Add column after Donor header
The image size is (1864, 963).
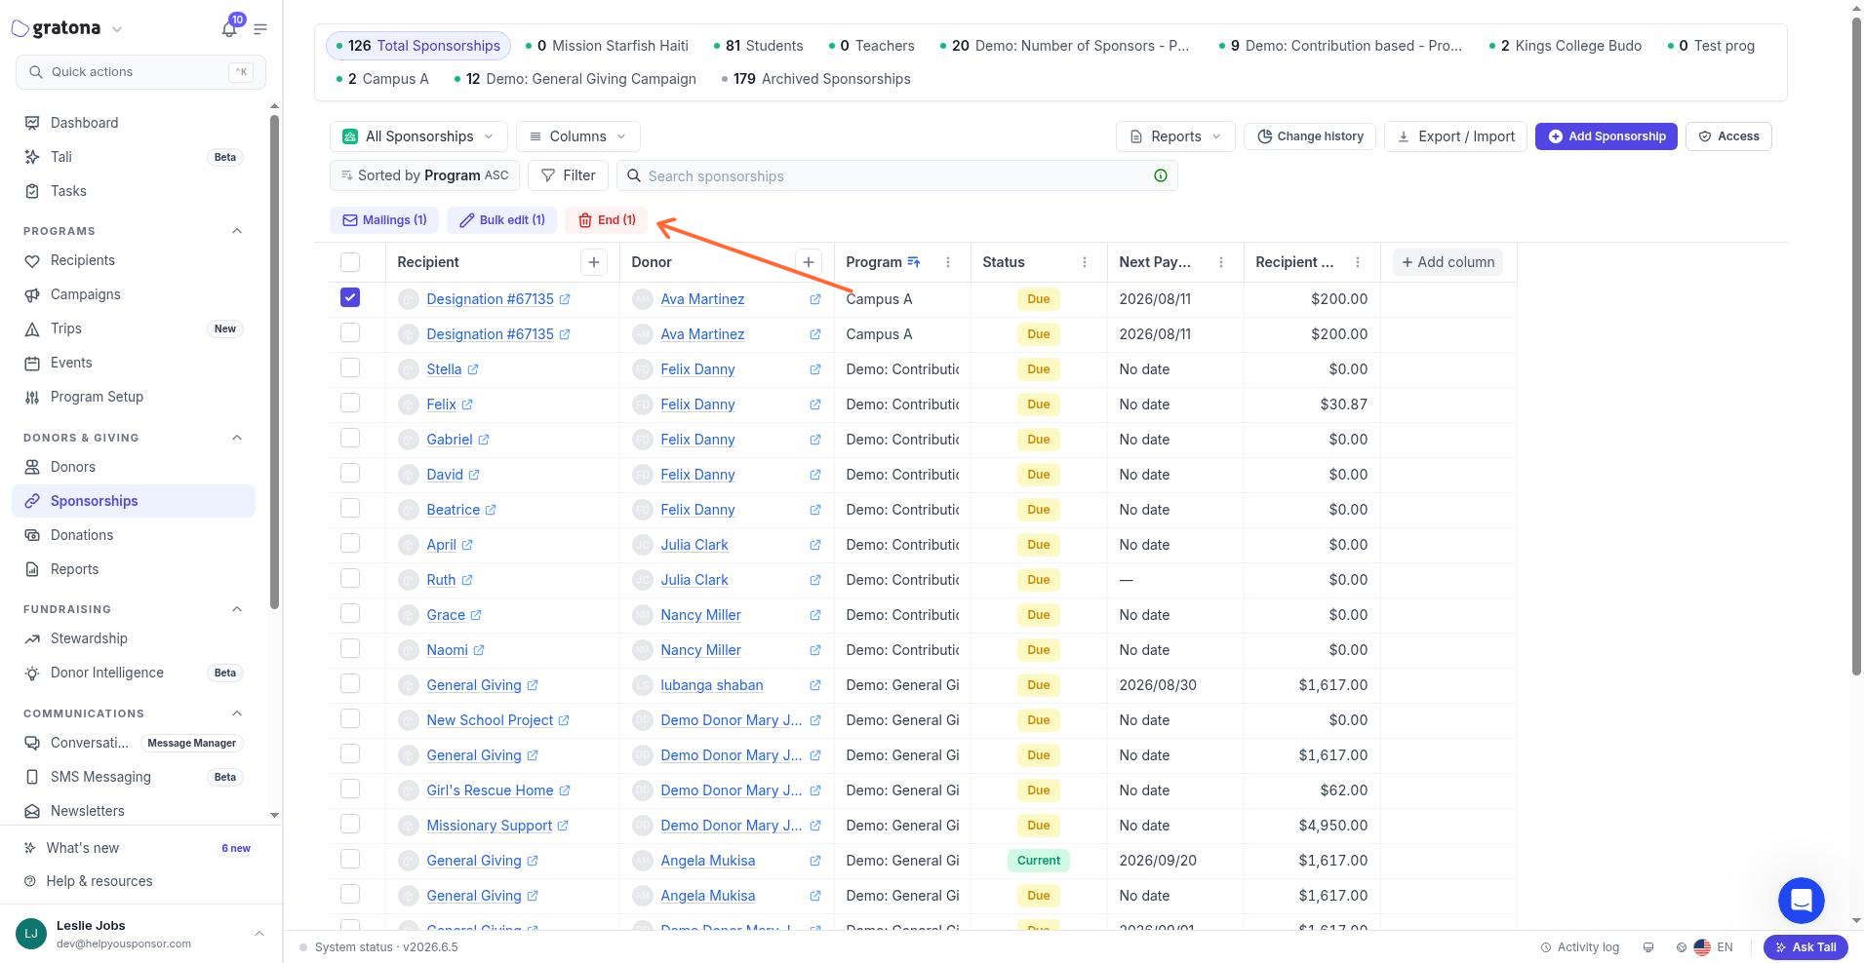(808, 262)
